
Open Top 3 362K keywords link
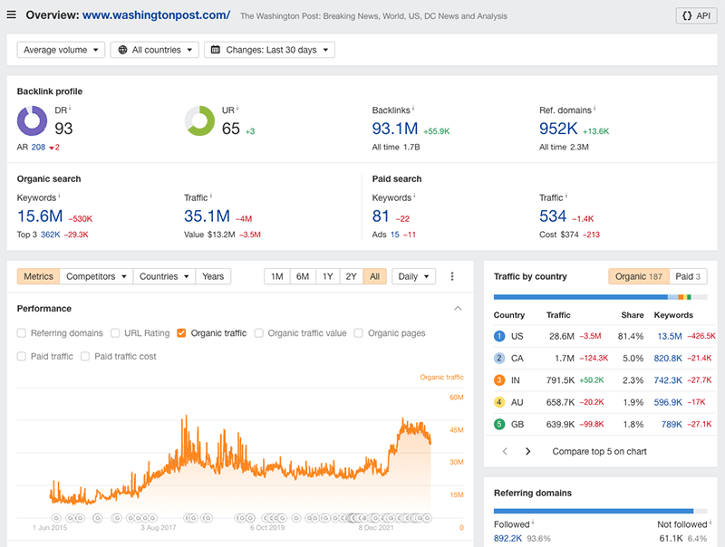[51, 235]
